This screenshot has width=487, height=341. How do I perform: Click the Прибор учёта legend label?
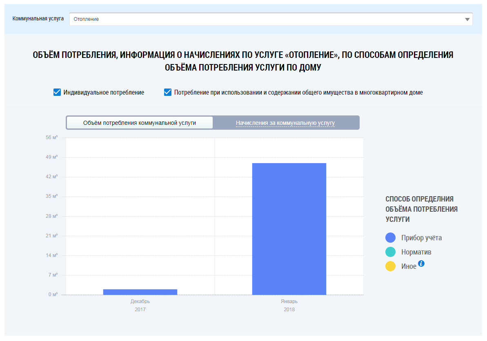point(421,238)
